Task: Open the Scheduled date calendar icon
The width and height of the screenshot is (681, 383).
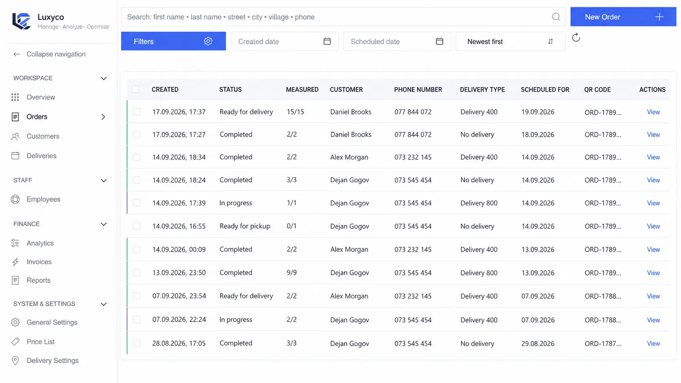Action: [439, 41]
